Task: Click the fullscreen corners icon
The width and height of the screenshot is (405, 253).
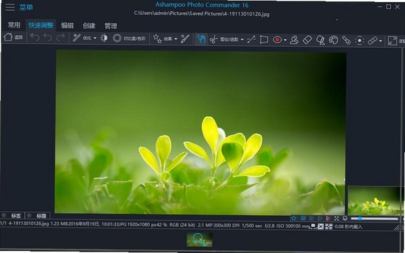Action: [336, 219]
